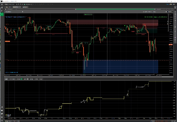Open the backtest start date dropdown
The height and width of the screenshot is (122, 177).
point(12,9)
